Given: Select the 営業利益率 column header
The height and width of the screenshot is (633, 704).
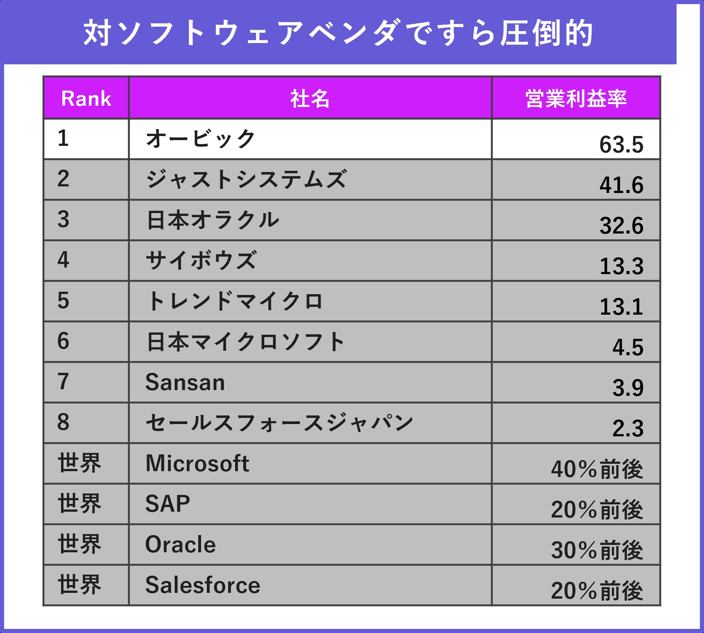Looking at the screenshot, I should pyautogui.click(x=576, y=99).
